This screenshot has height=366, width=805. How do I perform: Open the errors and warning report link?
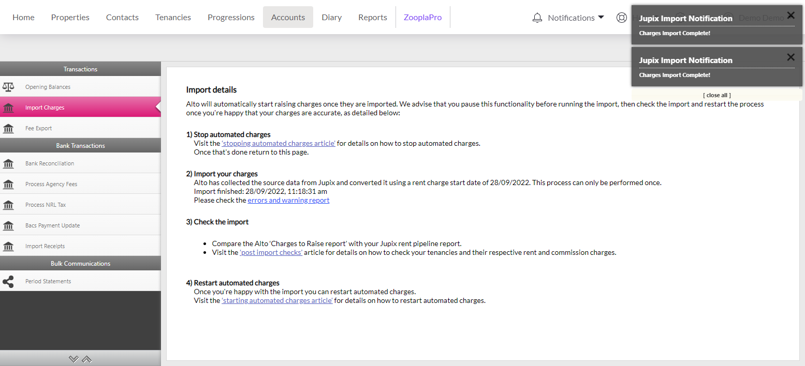click(288, 200)
